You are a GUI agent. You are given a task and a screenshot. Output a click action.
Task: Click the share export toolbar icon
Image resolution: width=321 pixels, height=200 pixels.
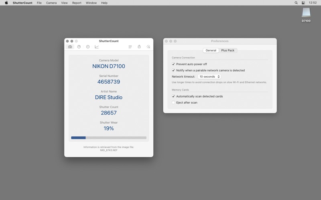point(139,47)
